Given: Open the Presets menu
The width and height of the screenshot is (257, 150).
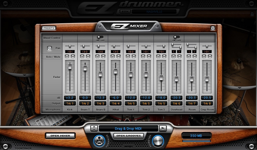Looking at the screenshot, I should [x=49, y=28].
